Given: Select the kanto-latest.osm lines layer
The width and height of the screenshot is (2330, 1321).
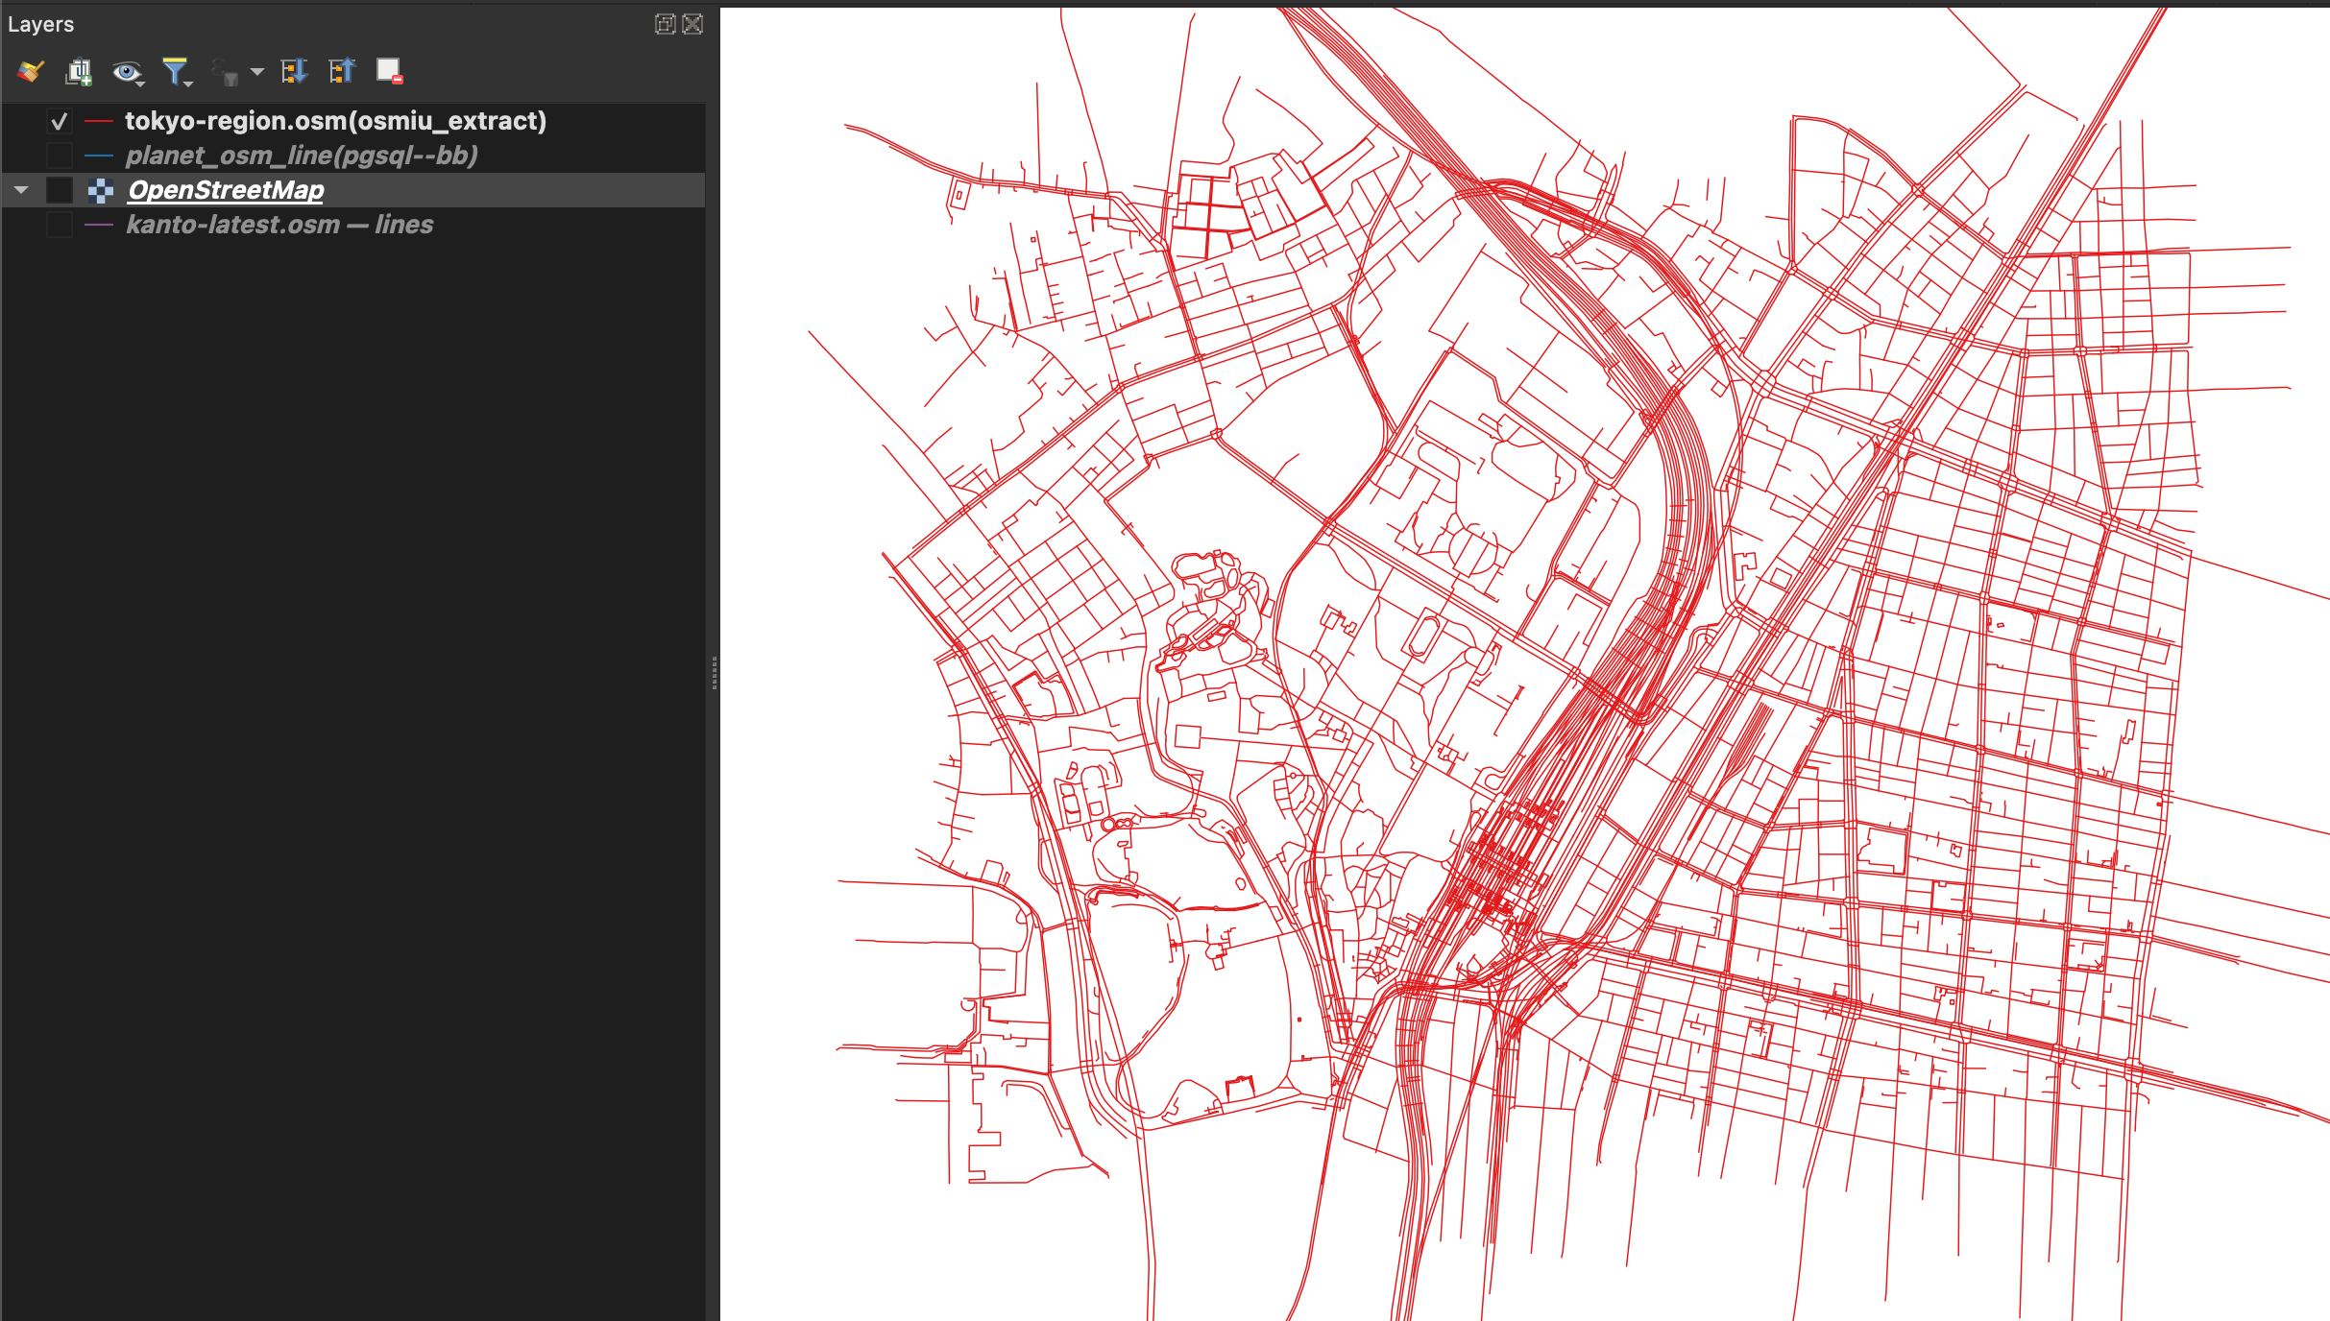Looking at the screenshot, I should pyautogui.click(x=280, y=224).
